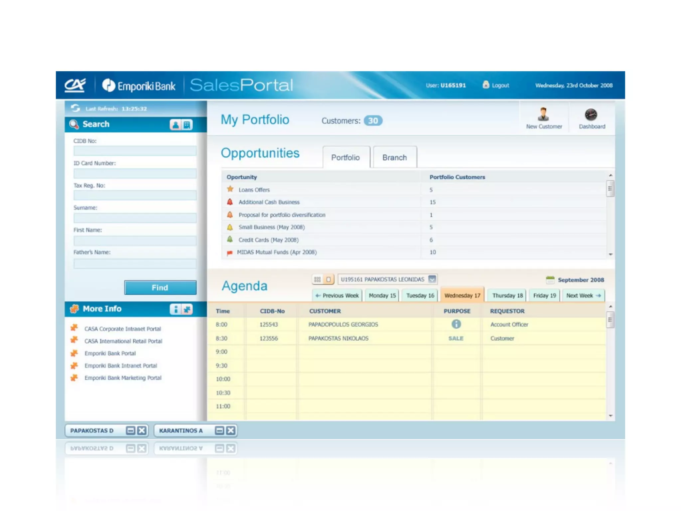The image size is (681, 511).
Task: Close the KARANTINOS A customer tab
Action: 230,430
